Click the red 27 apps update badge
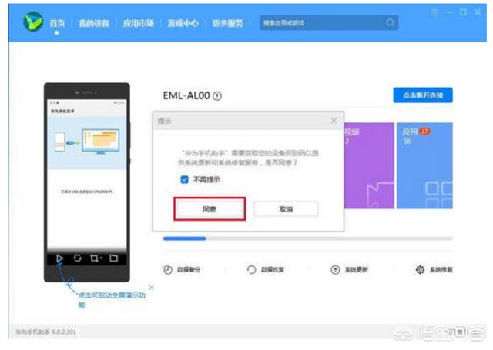493x350 pixels. click(424, 132)
